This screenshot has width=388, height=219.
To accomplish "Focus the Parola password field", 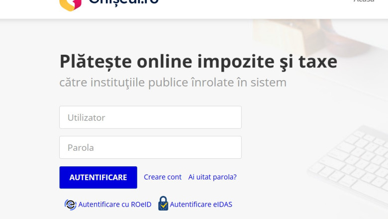I will [x=150, y=147].
